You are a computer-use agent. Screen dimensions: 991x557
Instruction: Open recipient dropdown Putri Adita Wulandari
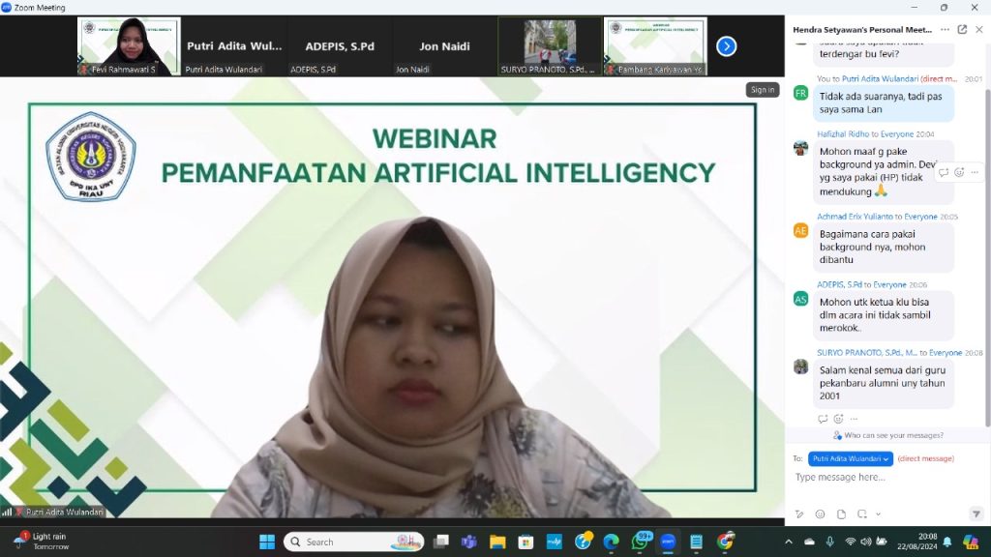[x=850, y=458]
